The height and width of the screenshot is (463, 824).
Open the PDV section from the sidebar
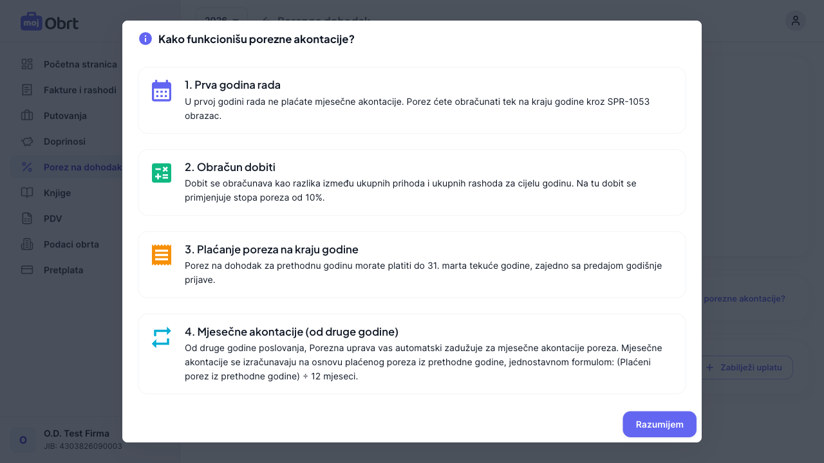pos(53,219)
